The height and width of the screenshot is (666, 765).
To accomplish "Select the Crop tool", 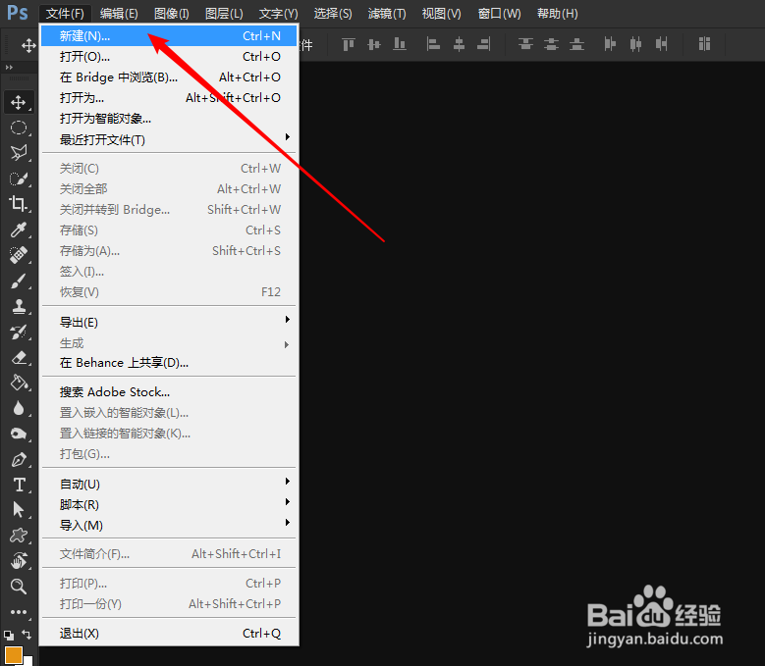I will click(x=19, y=204).
